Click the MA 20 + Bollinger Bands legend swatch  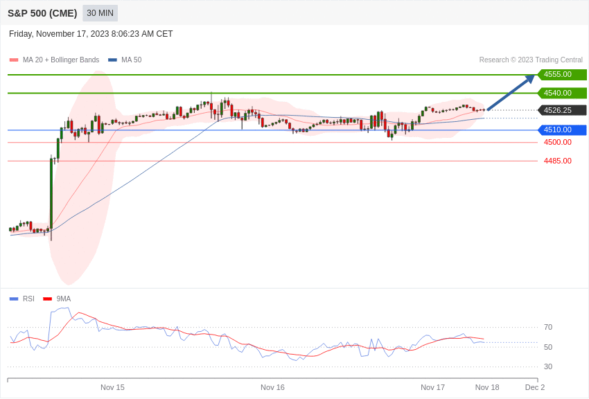coord(14,60)
